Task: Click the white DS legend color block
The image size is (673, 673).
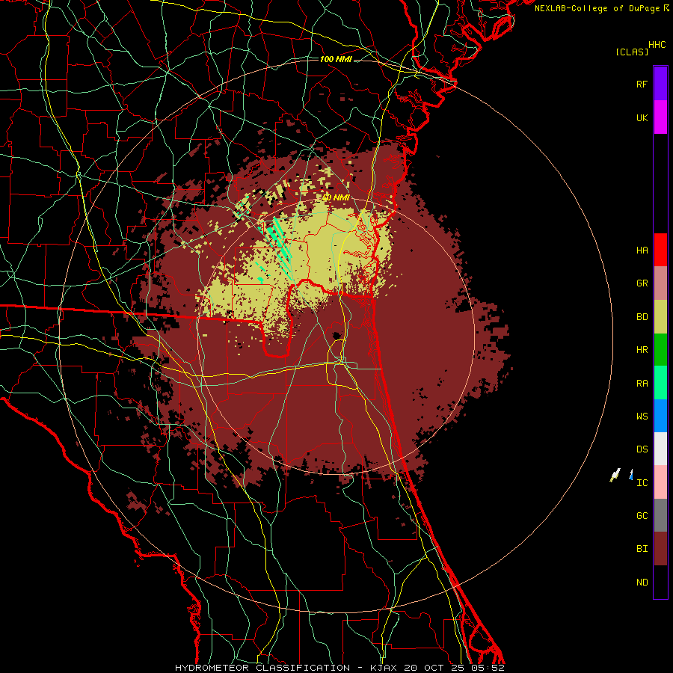Action: tap(660, 449)
